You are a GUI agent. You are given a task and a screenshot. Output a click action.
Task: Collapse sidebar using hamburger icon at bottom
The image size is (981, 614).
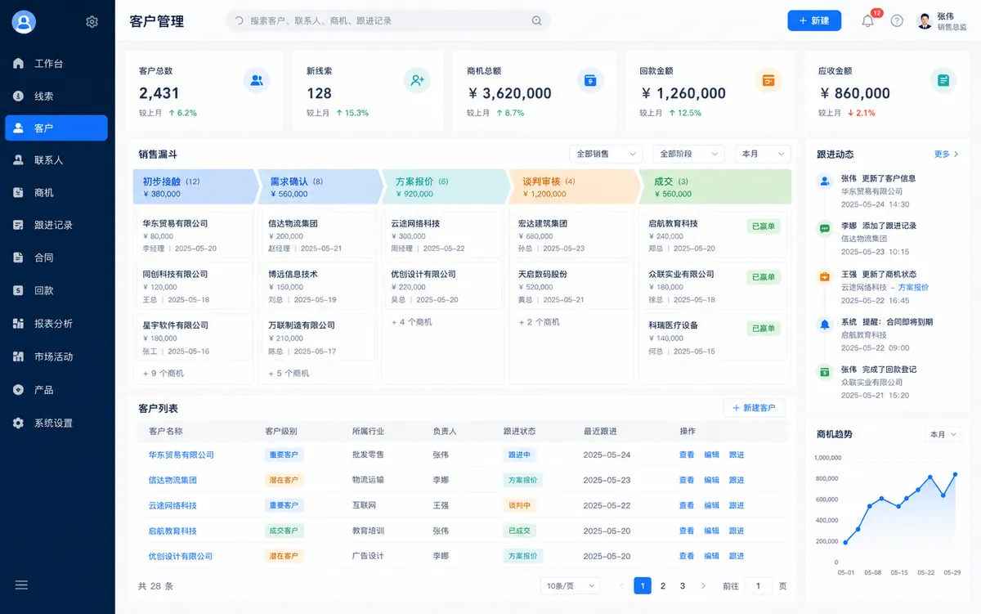pos(21,585)
